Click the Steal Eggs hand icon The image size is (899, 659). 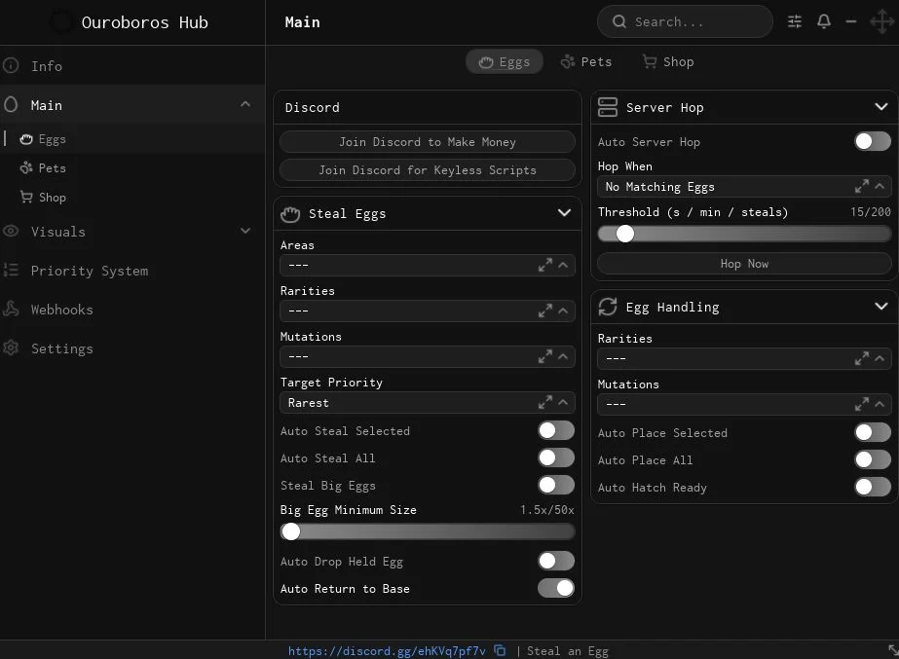tap(290, 214)
